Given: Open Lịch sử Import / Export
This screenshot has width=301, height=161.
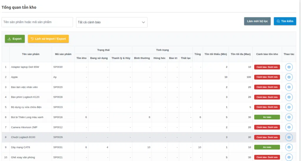Looking at the screenshot, I should coord(48,39).
